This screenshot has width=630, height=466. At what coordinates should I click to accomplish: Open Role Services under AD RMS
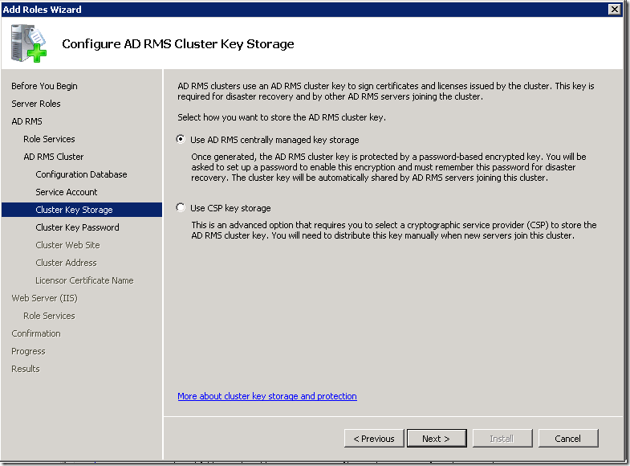[x=49, y=139]
